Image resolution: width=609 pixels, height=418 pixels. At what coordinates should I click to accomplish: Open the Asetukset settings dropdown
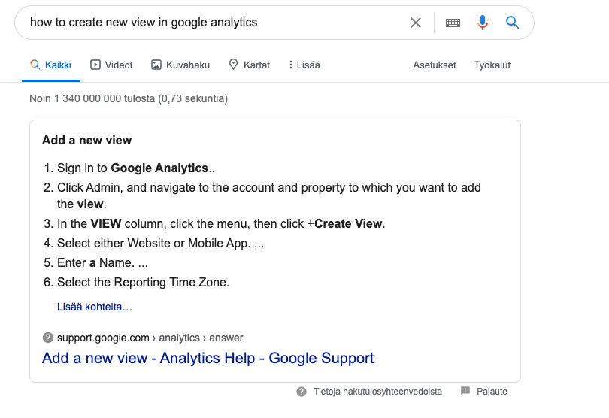point(435,65)
